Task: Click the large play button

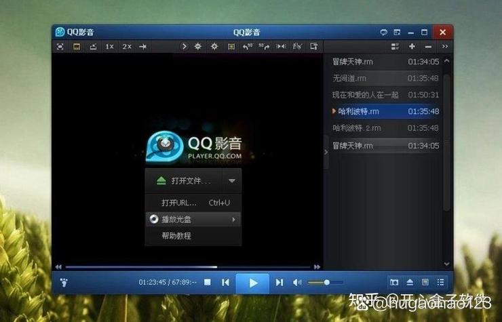Action: [x=252, y=283]
